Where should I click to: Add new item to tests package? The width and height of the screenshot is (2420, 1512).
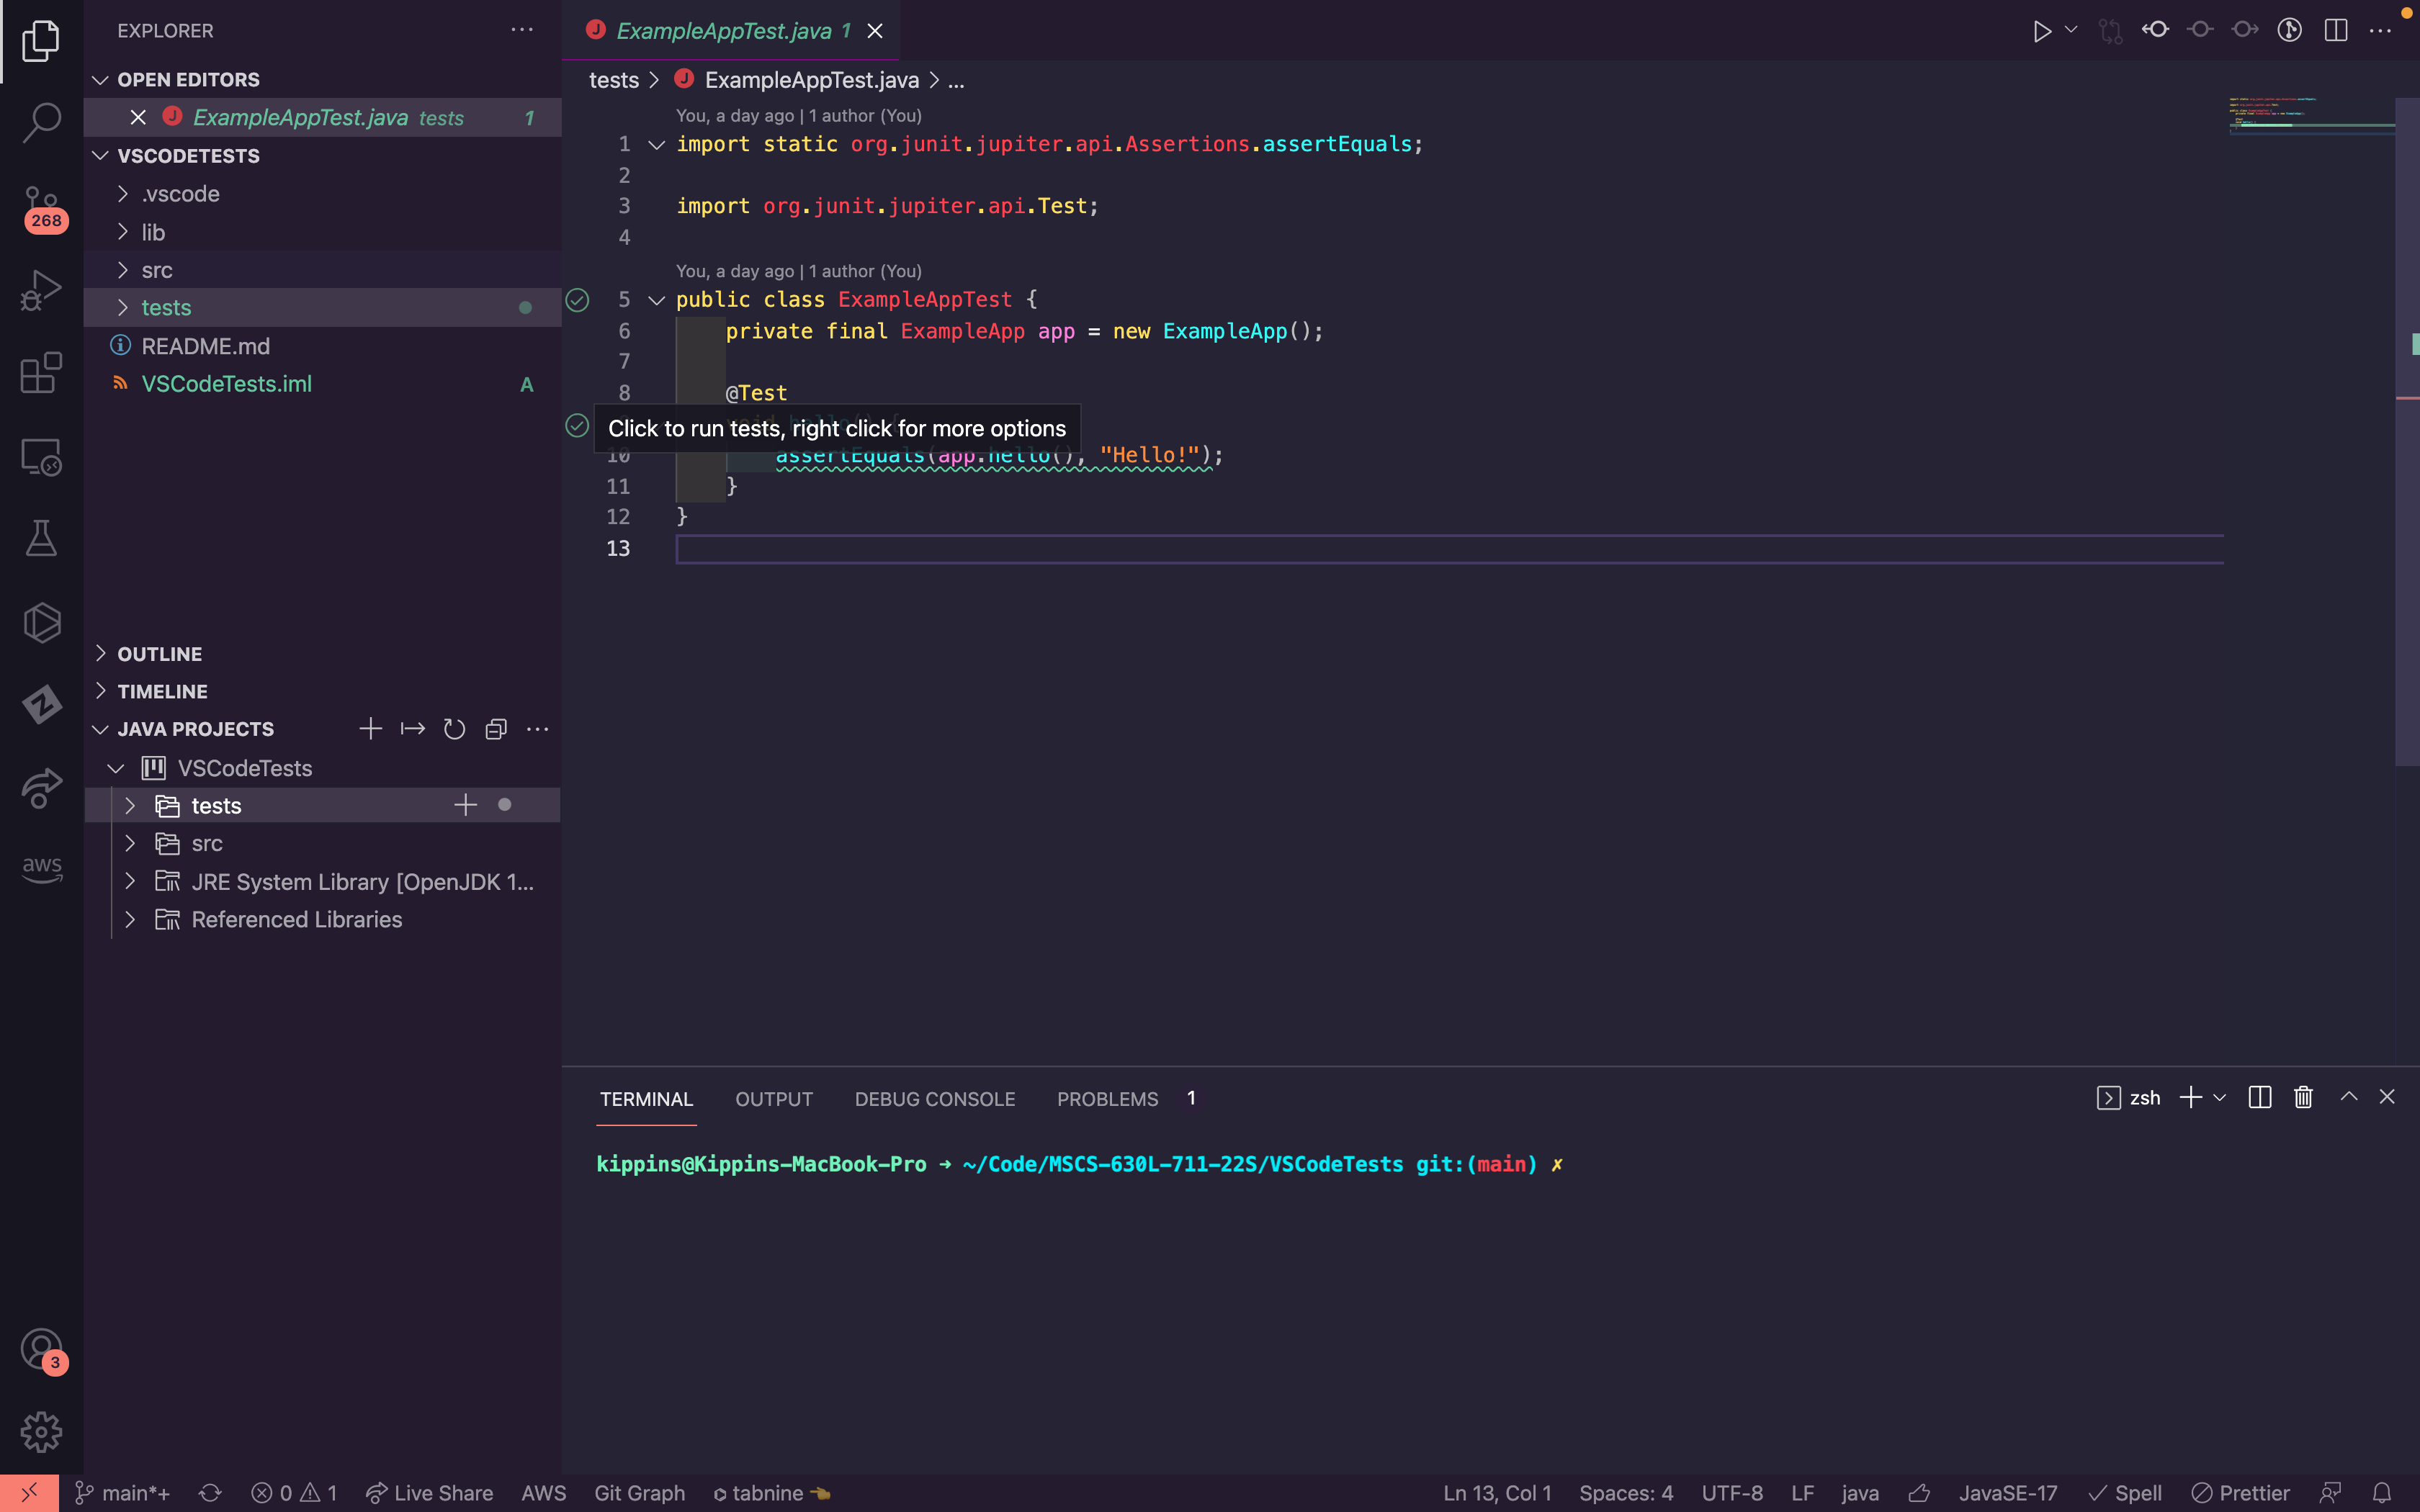click(465, 805)
